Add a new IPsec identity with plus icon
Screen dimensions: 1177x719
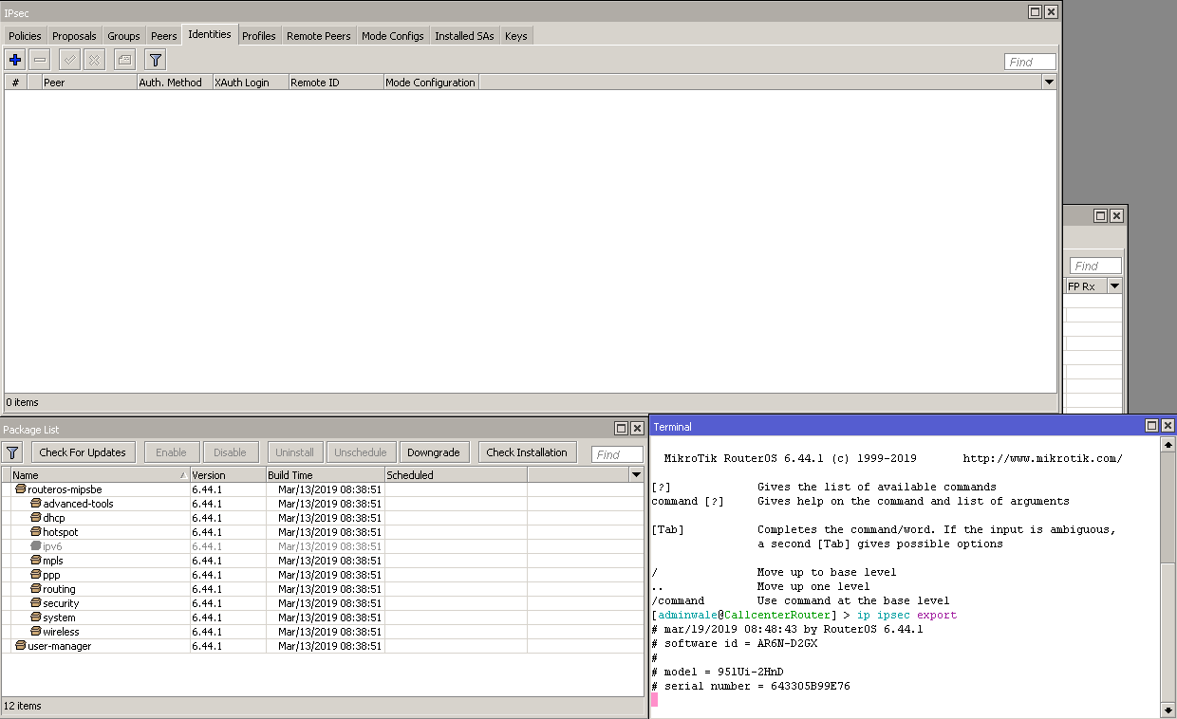point(15,60)
